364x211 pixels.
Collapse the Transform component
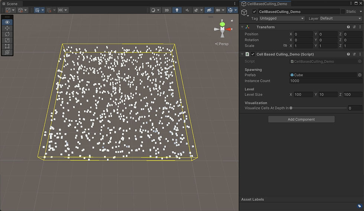(x=242, y=27)
